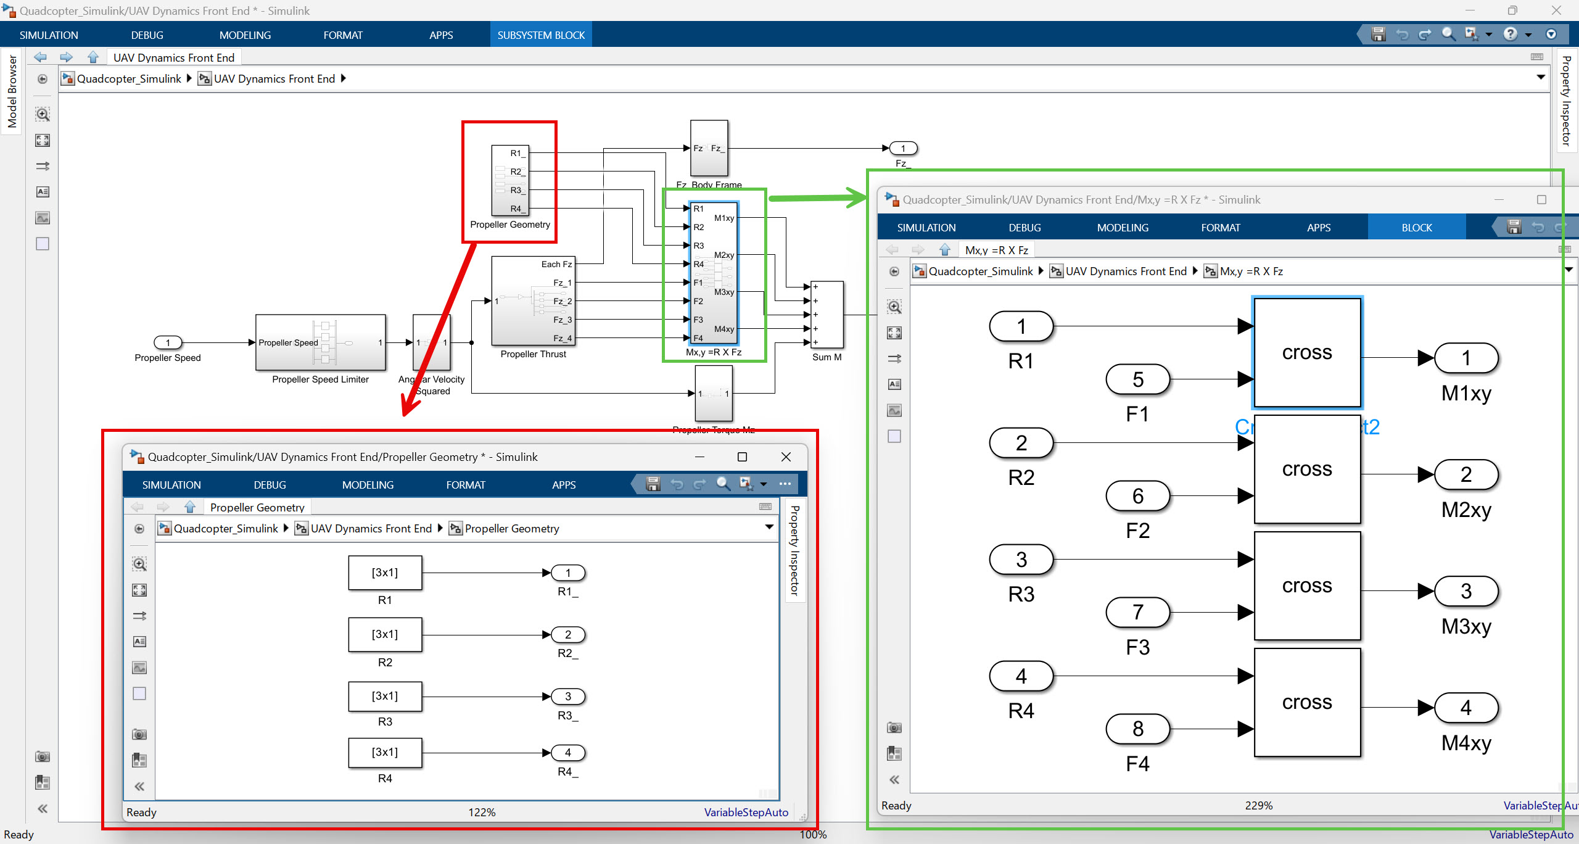The width and height of the screenshot is (1579, 844).
Task: Expand the minimize toolstrip dropdown at far right
Action: pos(1551,35)
